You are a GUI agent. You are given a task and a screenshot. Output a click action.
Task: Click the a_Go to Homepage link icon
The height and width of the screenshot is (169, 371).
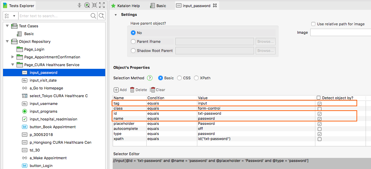[25, 88]
